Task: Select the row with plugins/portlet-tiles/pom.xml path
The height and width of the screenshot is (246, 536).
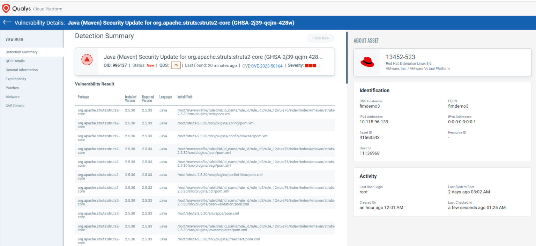Action: point(205,176)
